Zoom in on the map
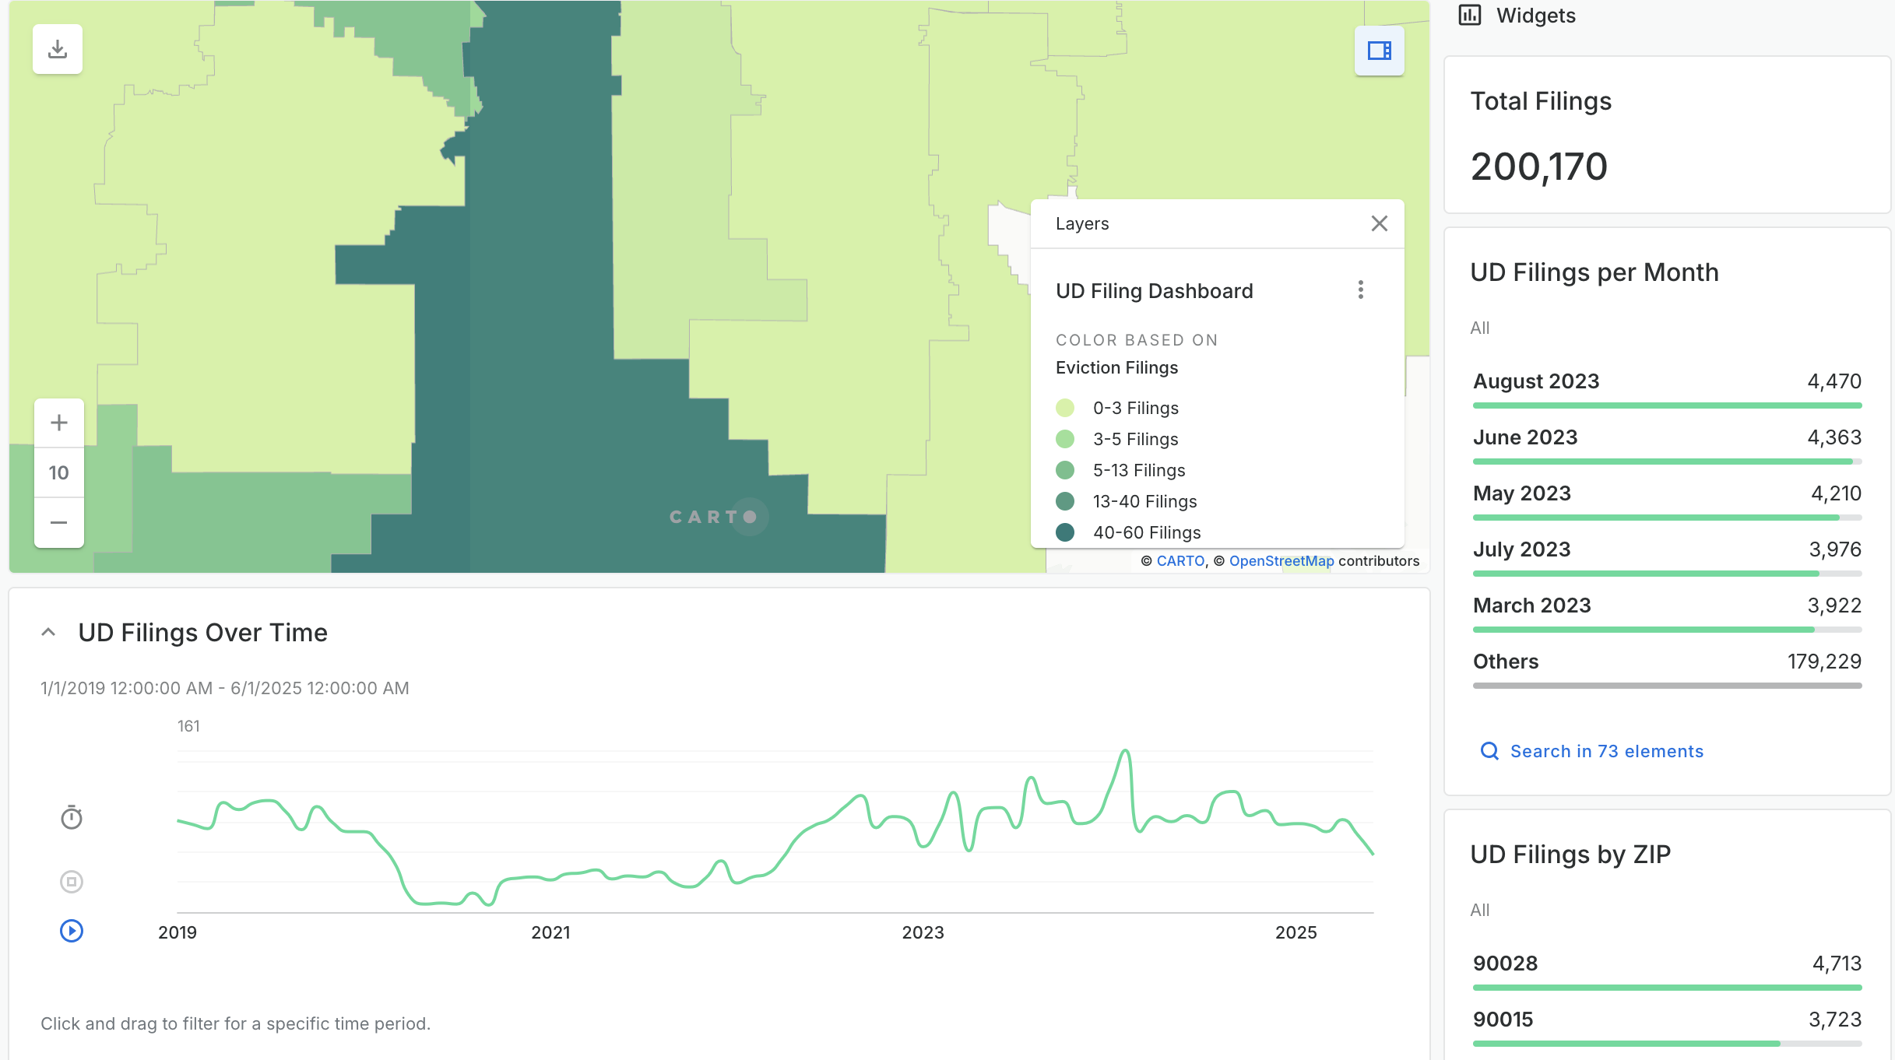This screenshot has height=1060, width=1895. 59,423
